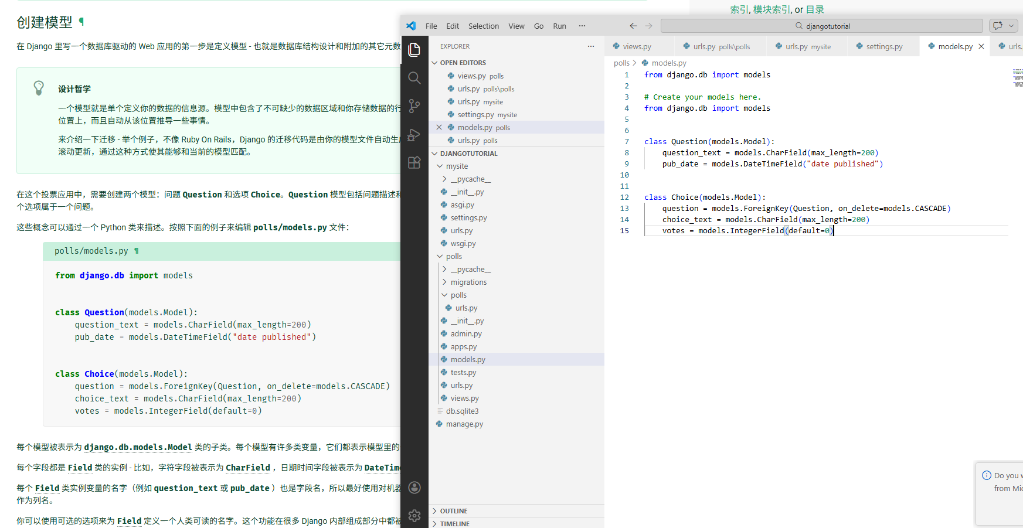This screenshot has width=1023, height=528.
Task: Click the VS Code logo icon
Action: pyautogui.click(x=411, y=26)
